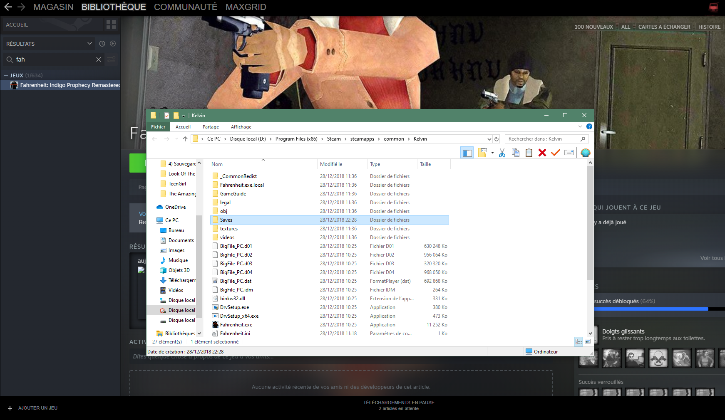Open Documents in the navigation pane
Viewport: 725px width, 420px height.
(181, 240)
